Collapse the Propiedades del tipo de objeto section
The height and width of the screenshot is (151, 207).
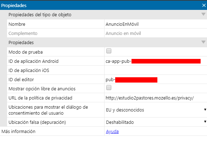click(x=203, y=14)
